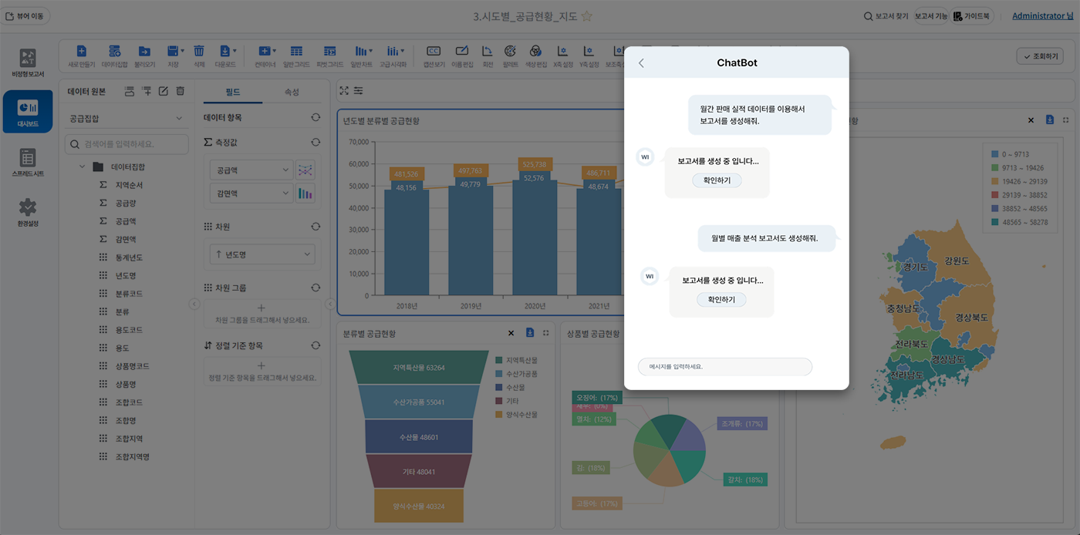The image size is (1080, 535).
Task: Click the 캡션보기 toolbar icon
Action: pos(434,51)
